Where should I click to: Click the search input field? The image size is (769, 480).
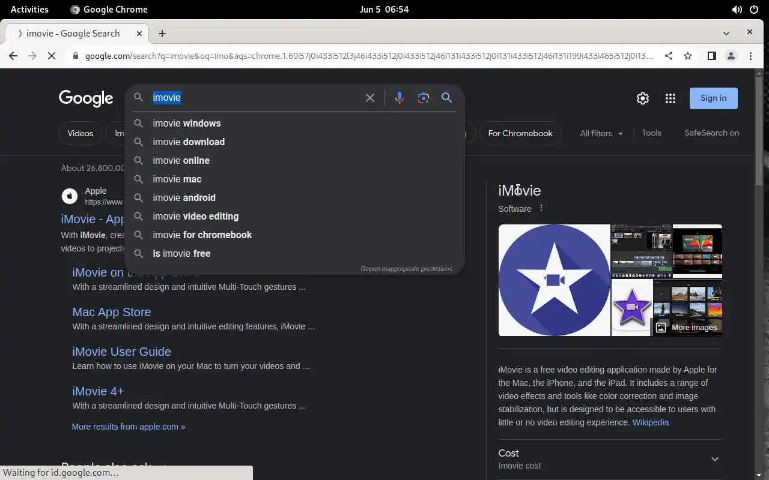(255, 98)
